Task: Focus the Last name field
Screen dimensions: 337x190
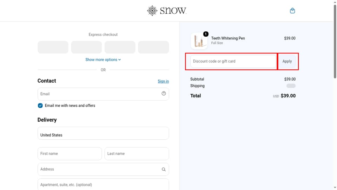Action: 137,154
